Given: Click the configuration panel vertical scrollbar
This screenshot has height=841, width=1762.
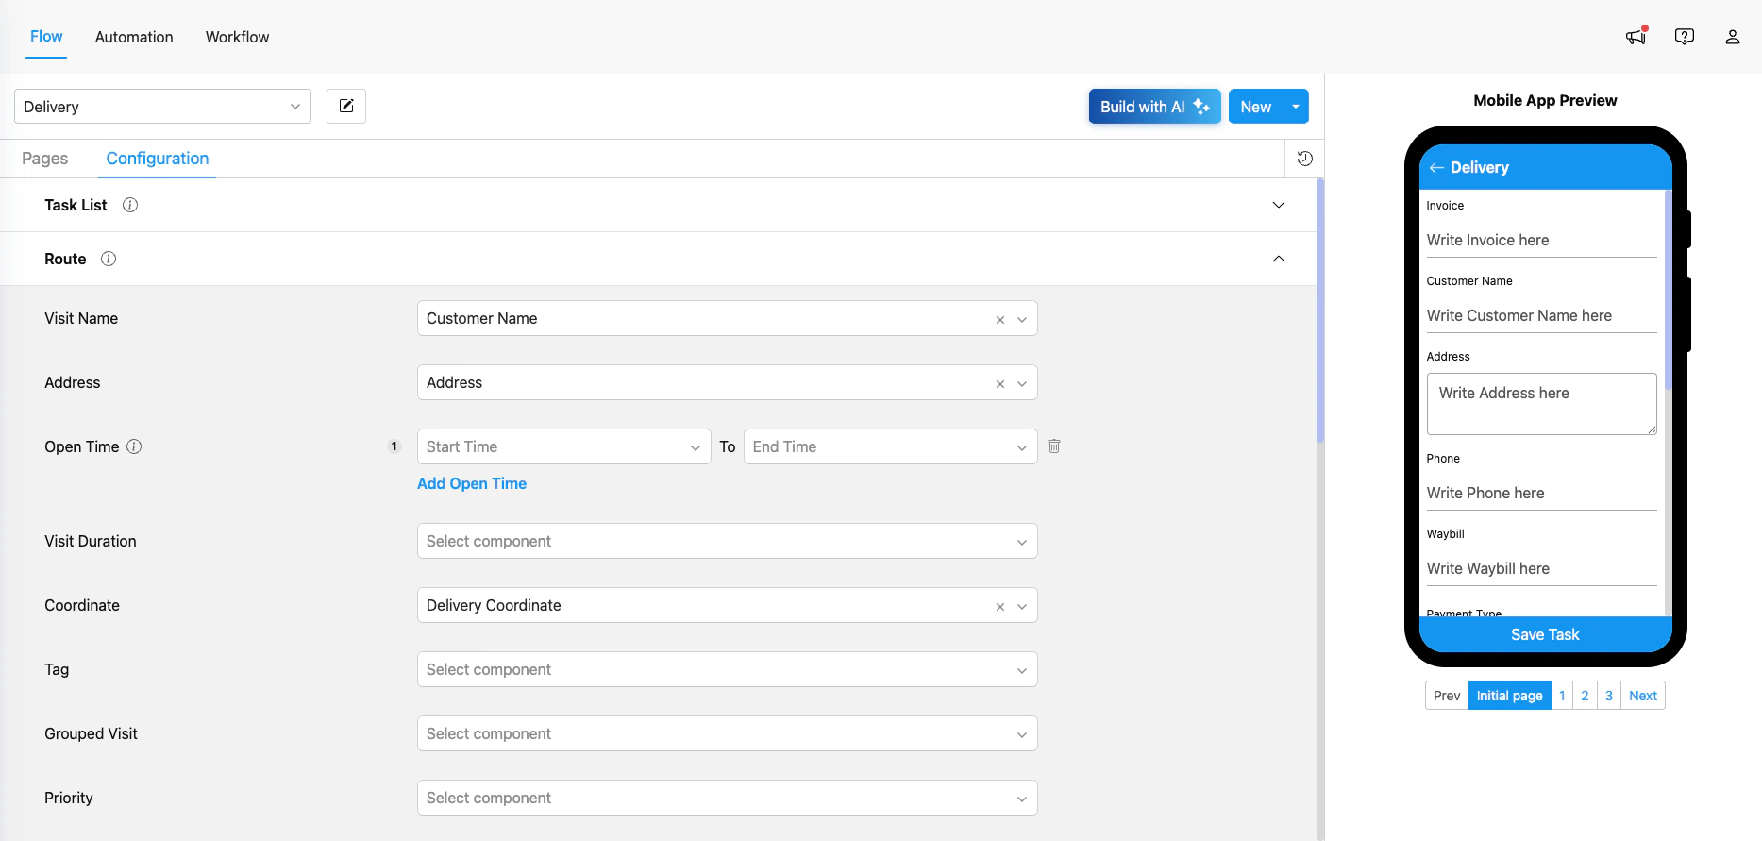Looking at the screenshot, I should (1320, 311).
